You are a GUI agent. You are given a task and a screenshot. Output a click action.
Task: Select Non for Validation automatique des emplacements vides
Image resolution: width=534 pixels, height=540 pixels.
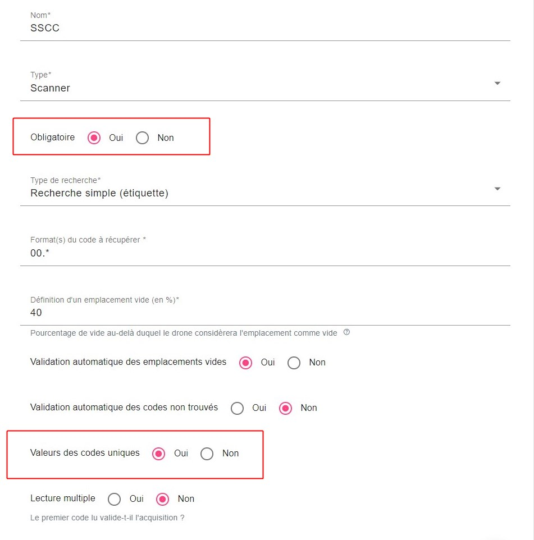(x=294, y=363)
